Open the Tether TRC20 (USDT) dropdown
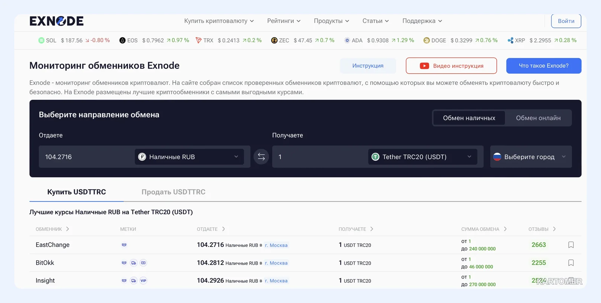The width and height of the screenshot is (601, 303). (x=423, y=157)
